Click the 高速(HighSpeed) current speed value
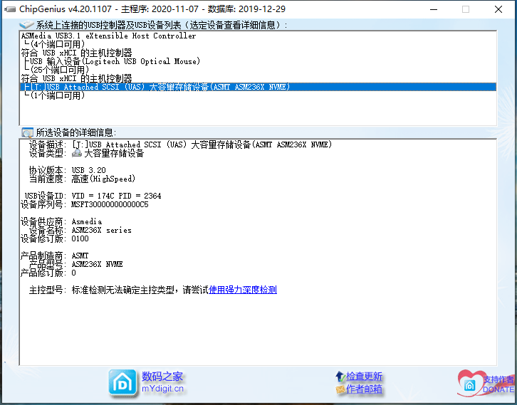The height and width of the screenshot is (405, 517). (103, 179)
